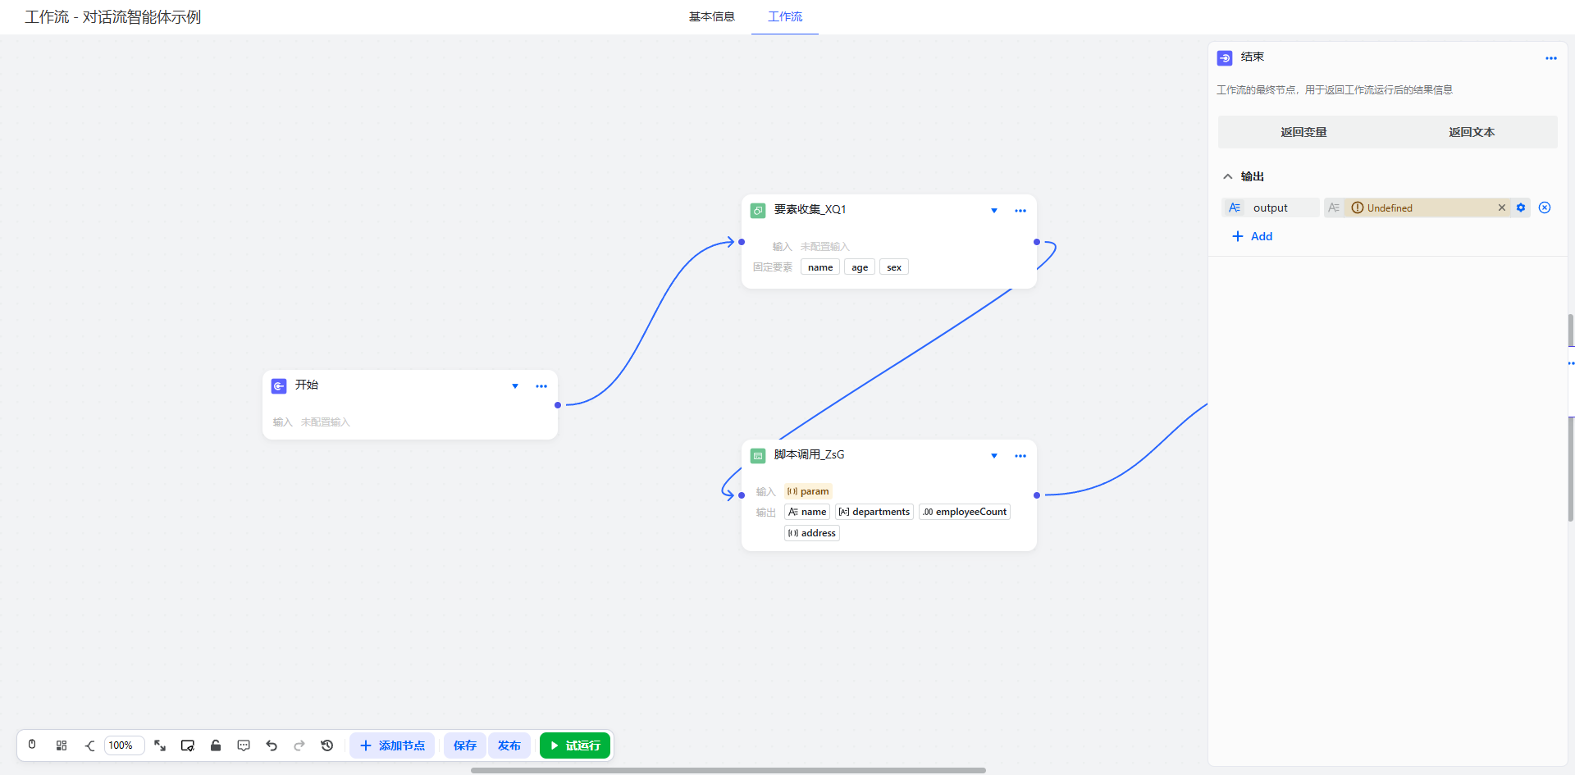Image resolution: width=1575 pixels, height=775 pixels.
Task: Click the 100% zoom level field
Action: [123, 745]
